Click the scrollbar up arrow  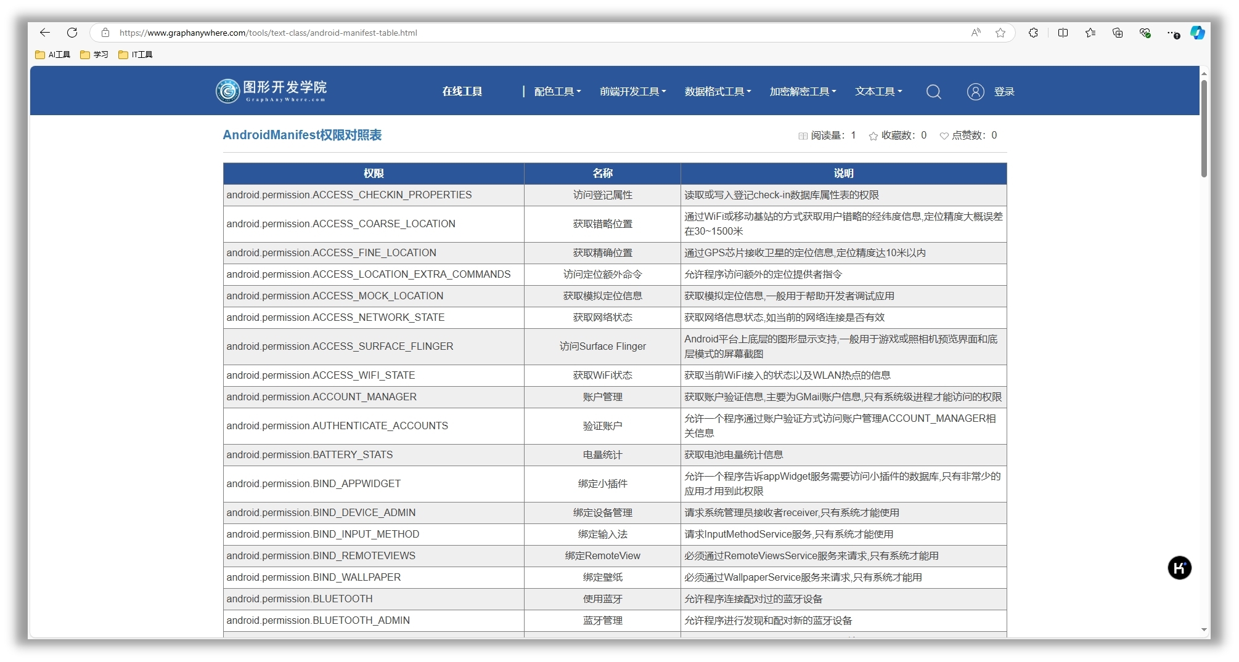(1204, 73)
